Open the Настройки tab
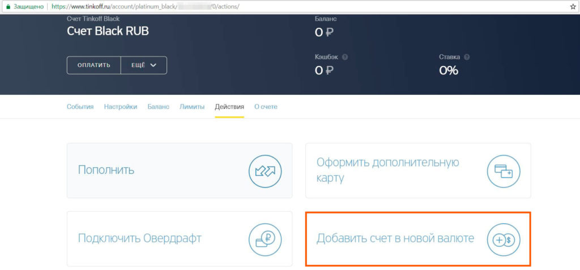 coord(121,107)
